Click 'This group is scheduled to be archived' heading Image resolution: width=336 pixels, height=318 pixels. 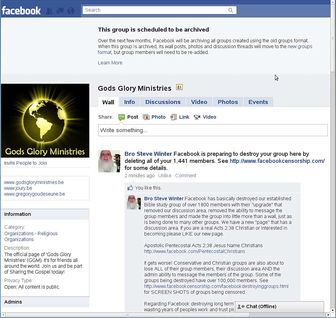(153, 29)
